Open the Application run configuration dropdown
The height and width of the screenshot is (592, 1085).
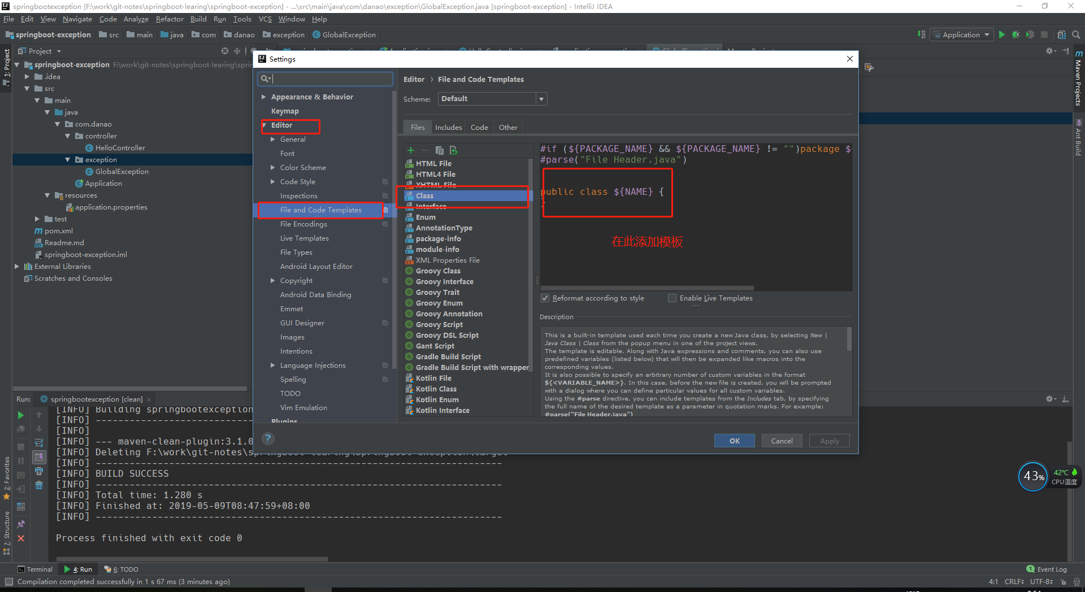(x=962, y=34)
